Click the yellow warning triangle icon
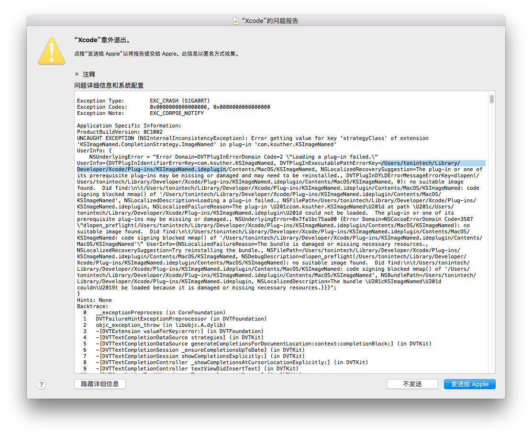Viewport: 532px width, 437px height. 51,51
